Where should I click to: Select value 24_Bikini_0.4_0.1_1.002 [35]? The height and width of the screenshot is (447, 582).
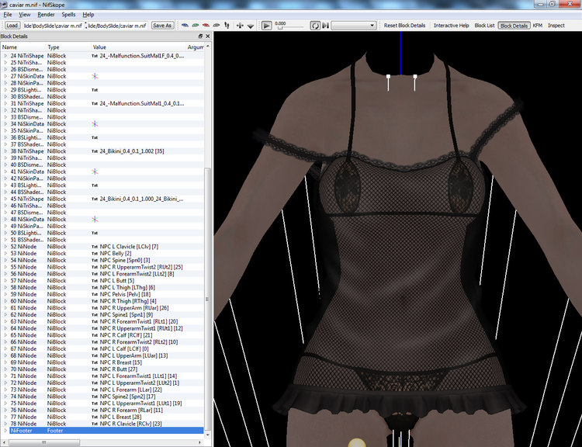point(132,151)
